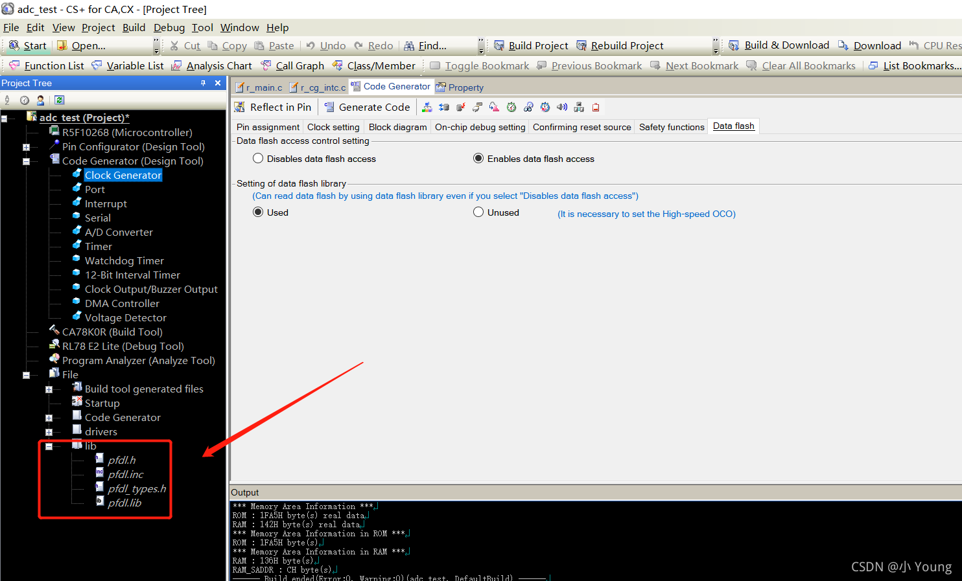
Task: Click the Reflect in Pin button
Action: [x=273, y=108]
